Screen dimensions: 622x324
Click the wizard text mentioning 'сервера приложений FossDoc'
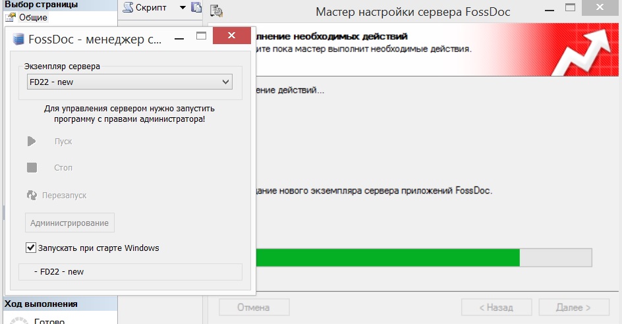pos(374,191)
